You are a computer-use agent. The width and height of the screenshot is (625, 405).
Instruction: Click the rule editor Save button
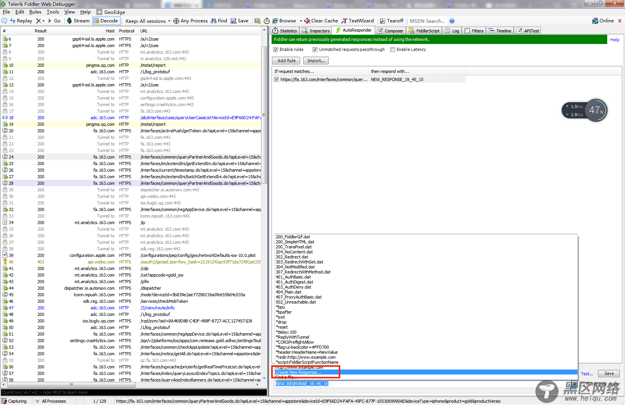pyautogui.click(x=609, y=373)
